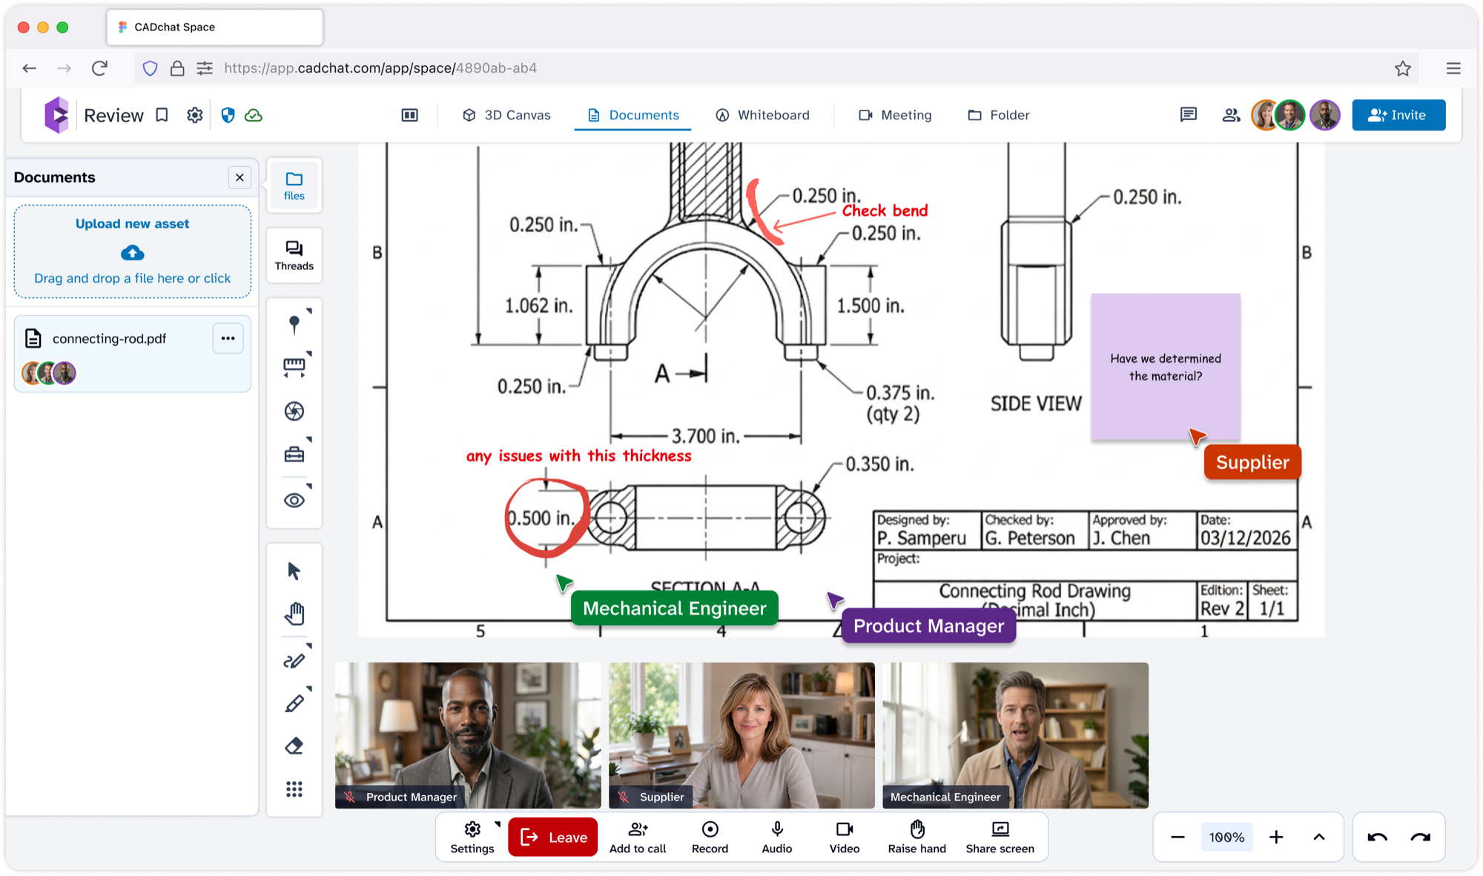Switch to the Whiteboard tab
Viewport: 1483px width, 876px height.
coord(762,115)
